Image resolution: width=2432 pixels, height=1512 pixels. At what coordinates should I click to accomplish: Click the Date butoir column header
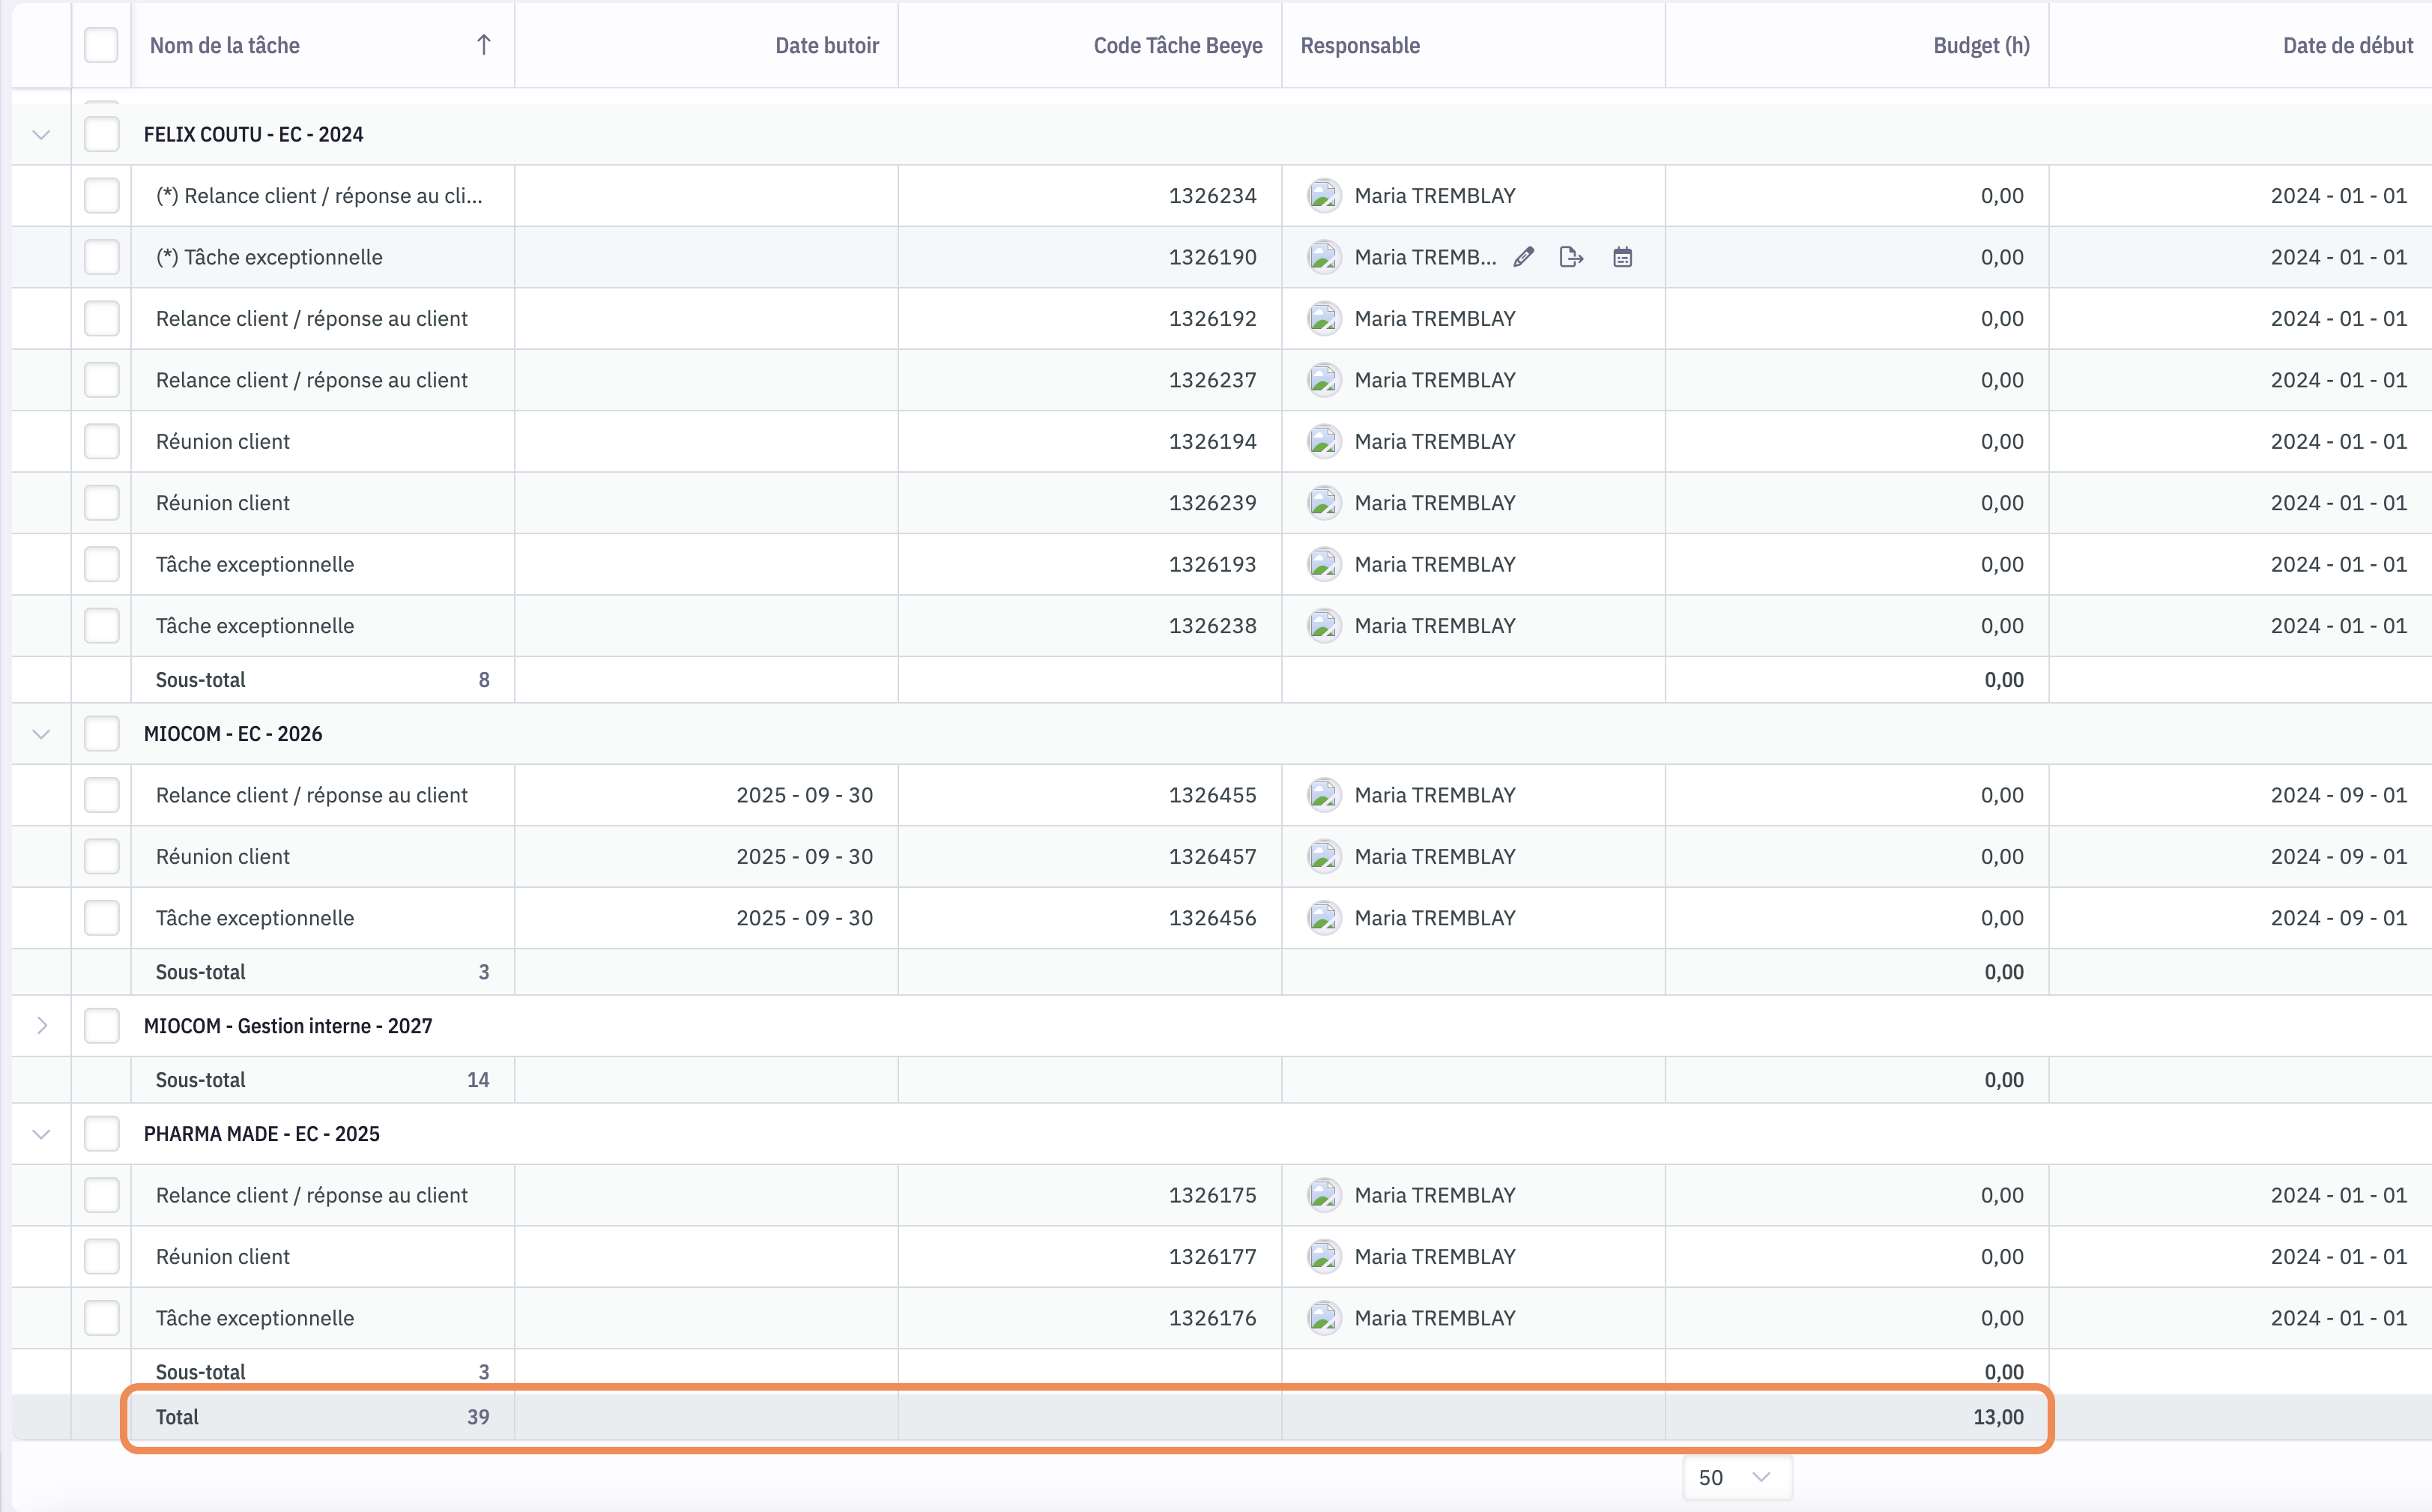[826, 45]
